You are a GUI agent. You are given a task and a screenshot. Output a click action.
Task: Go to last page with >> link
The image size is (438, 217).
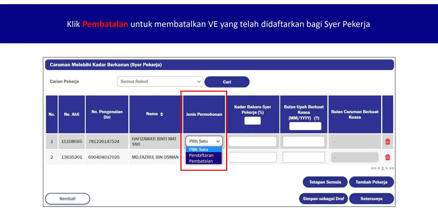(392, 168)
